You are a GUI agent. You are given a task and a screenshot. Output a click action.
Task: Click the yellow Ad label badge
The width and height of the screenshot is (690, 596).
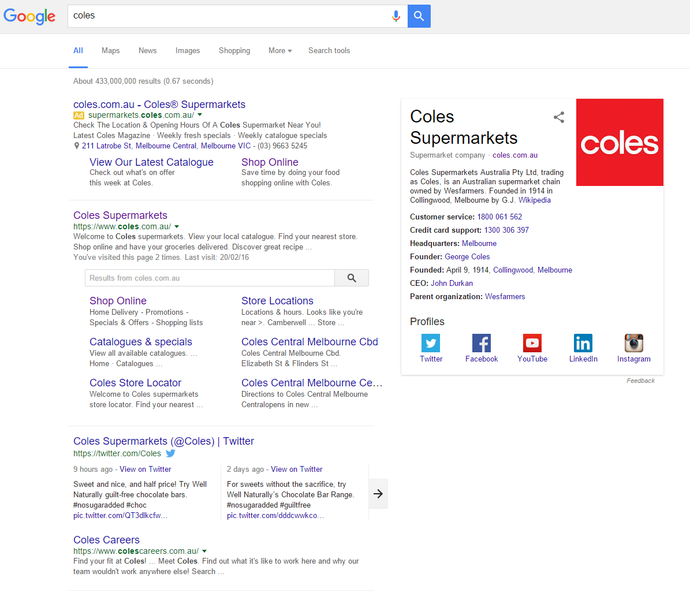(x=79, y=116)
